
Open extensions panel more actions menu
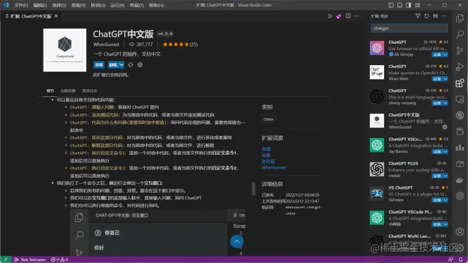pyautogui.click(x=445, y=16)
